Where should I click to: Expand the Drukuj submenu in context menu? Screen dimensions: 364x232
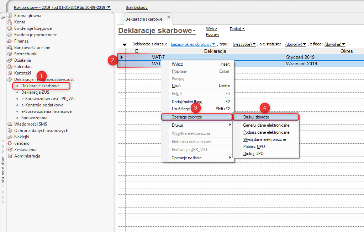(198, 125)
